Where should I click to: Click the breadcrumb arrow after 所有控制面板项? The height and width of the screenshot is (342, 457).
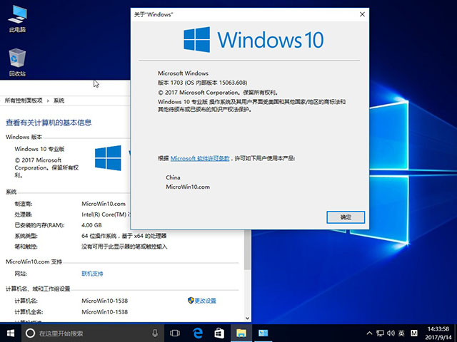click(48, 101)
